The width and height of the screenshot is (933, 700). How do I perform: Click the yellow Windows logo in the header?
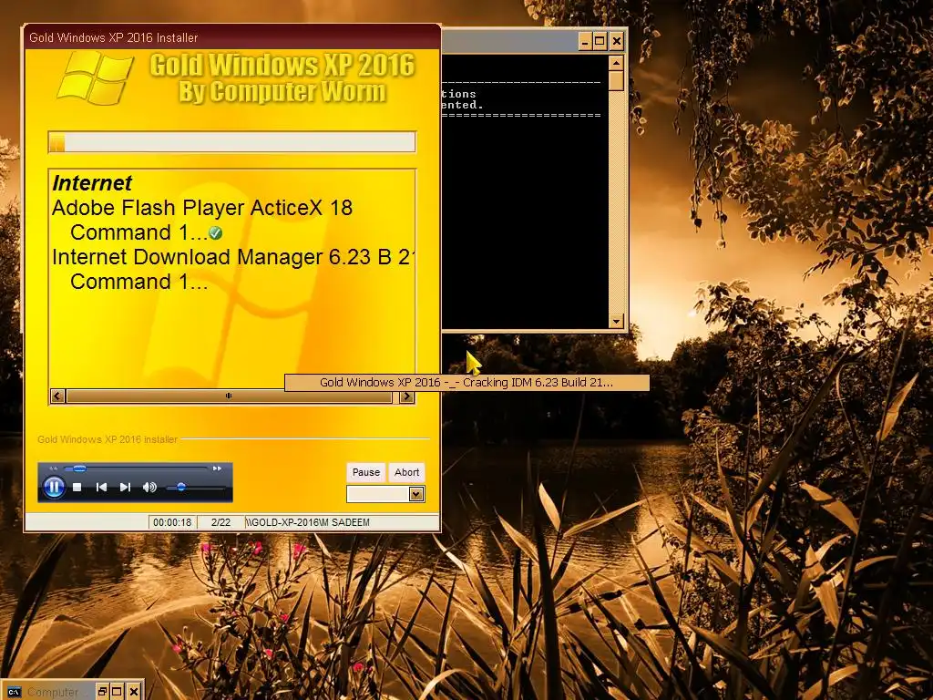click(95, 78)
